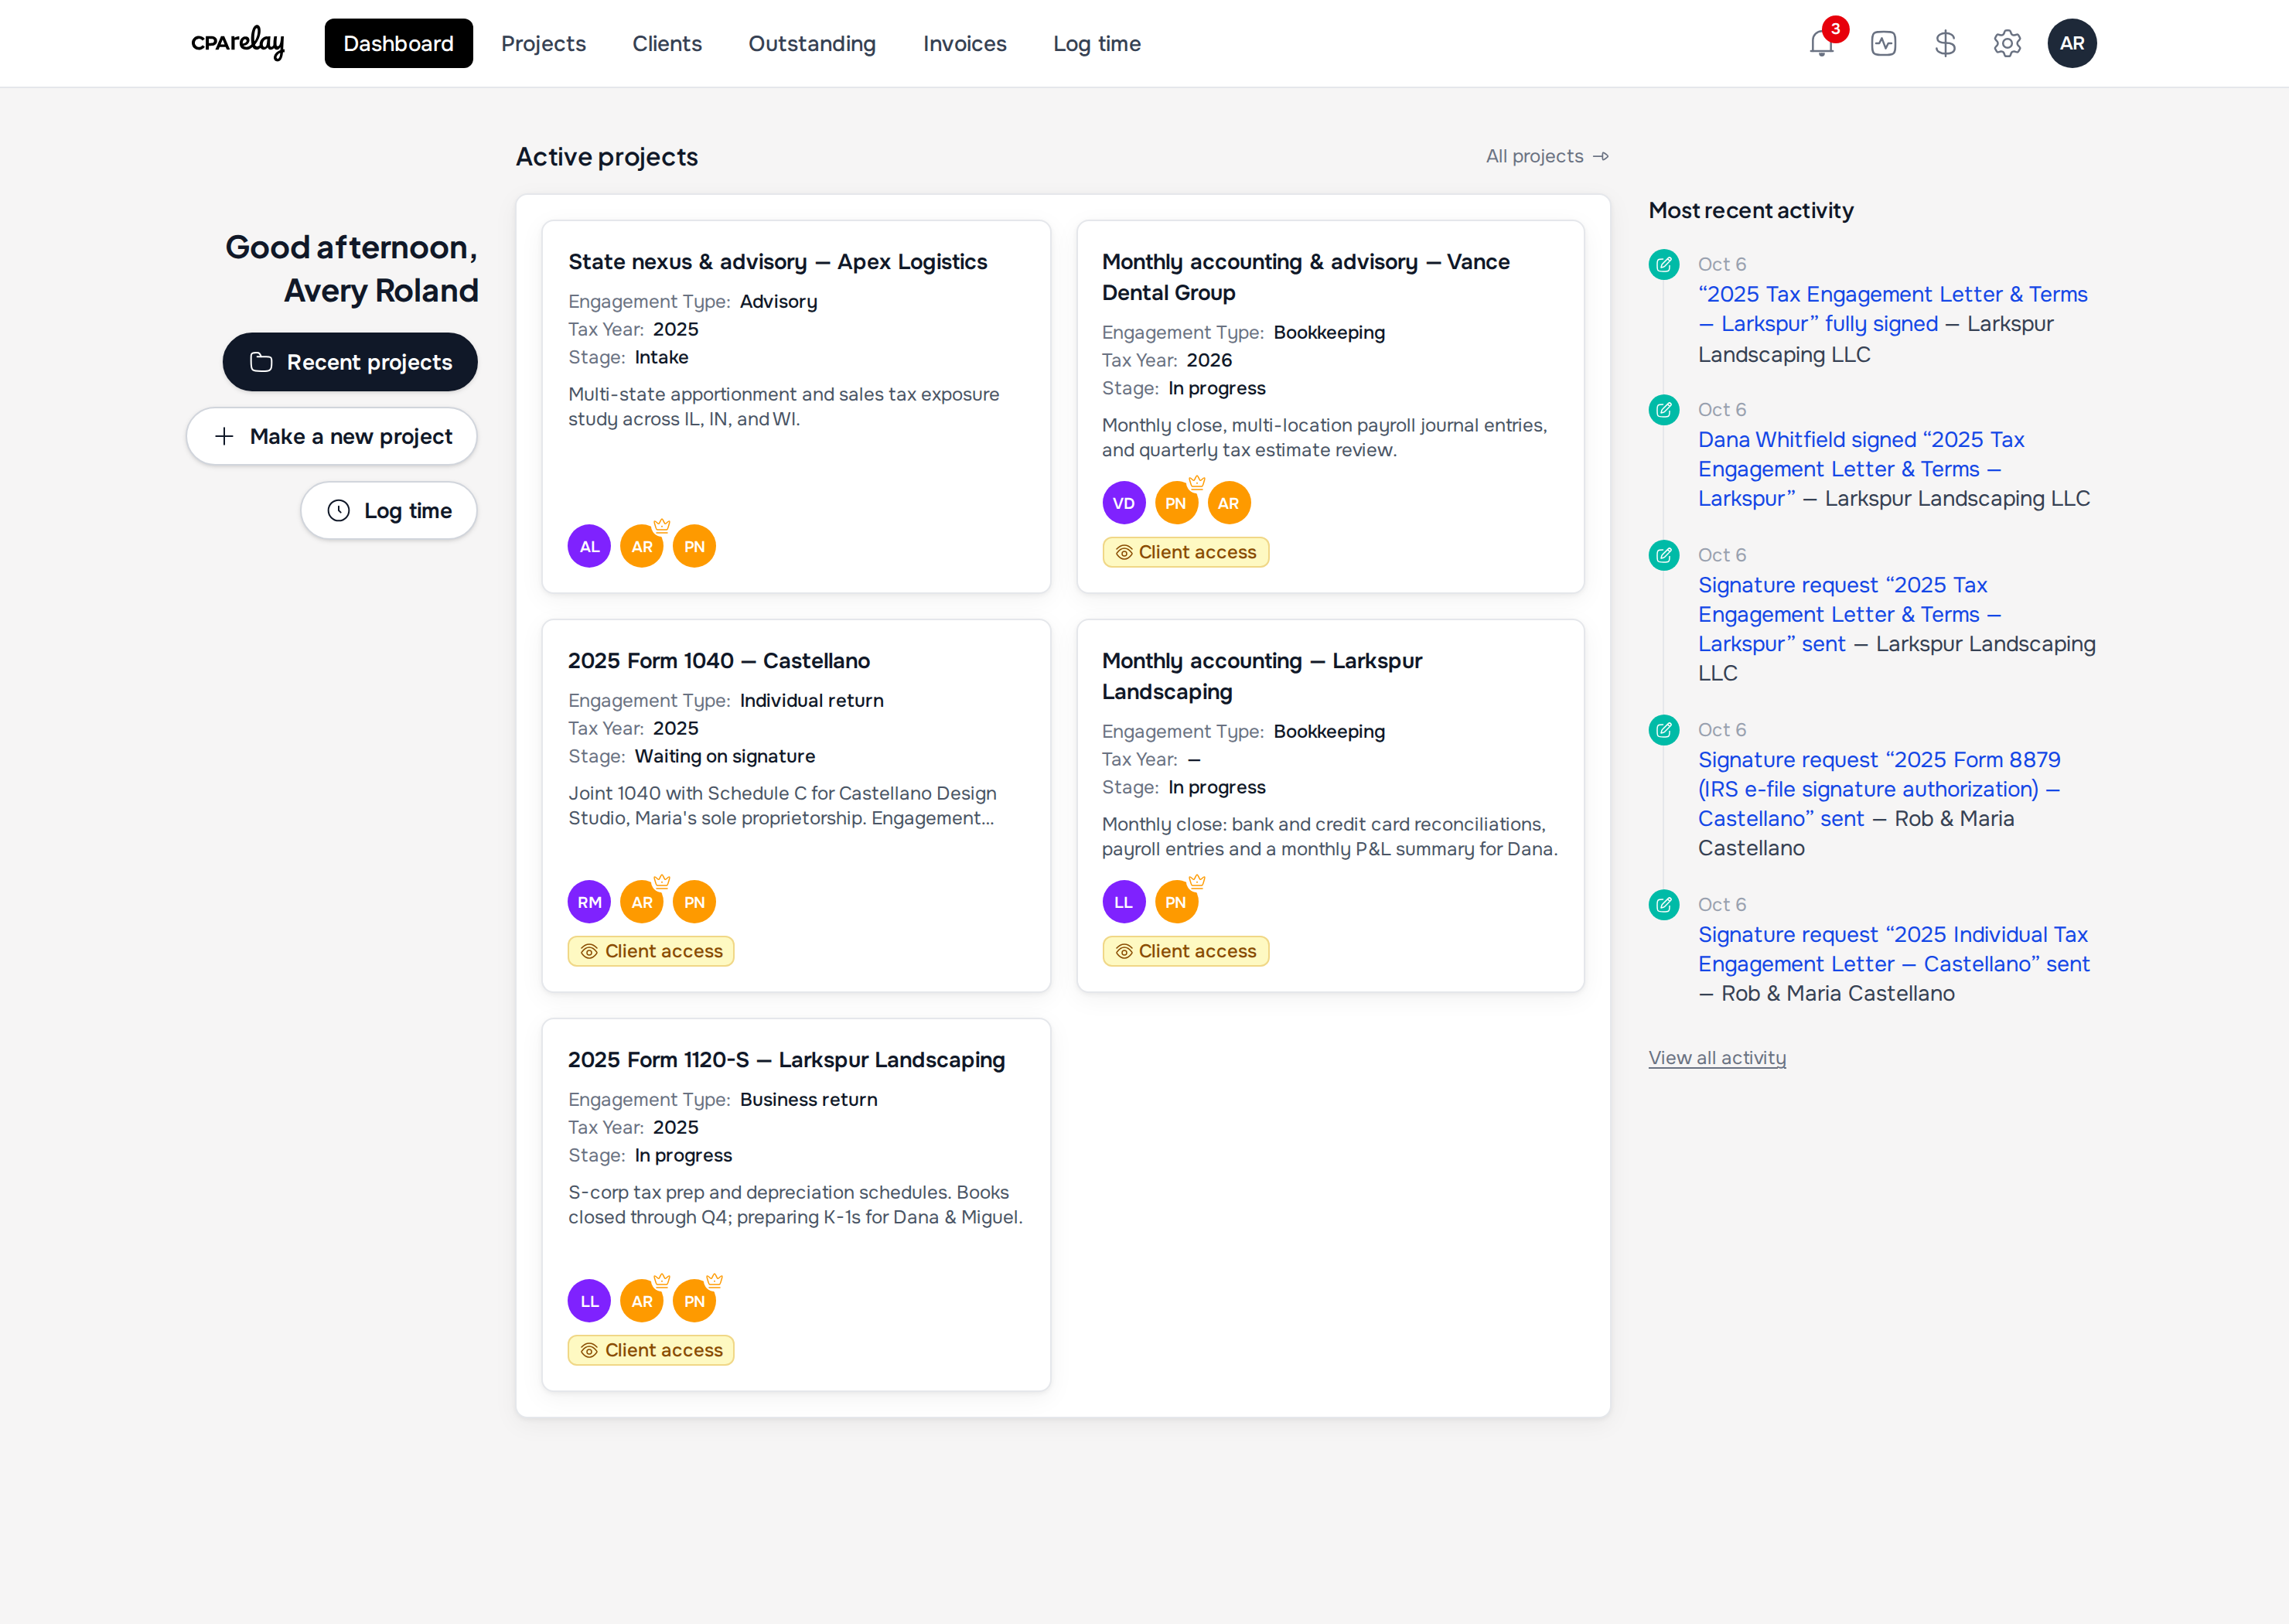Click activity icon beside fully signed entry
The width and height of the screenshot is (2289, 1624).
[x=1663, y=264]
